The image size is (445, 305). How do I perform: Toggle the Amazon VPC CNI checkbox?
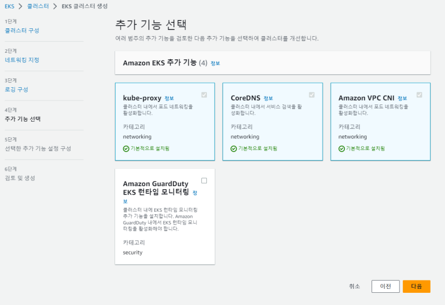[x=419, y=95]
